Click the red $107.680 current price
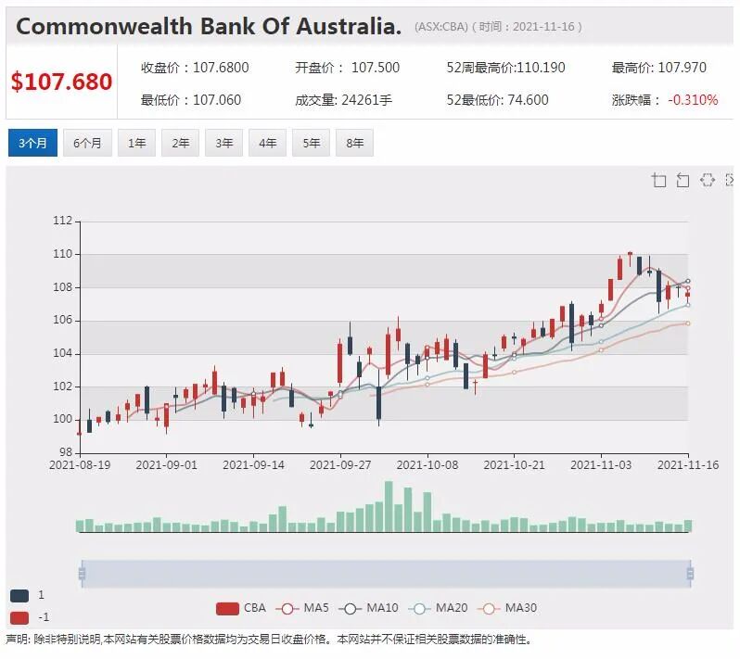The image size is (740, 659). [61, 82]
